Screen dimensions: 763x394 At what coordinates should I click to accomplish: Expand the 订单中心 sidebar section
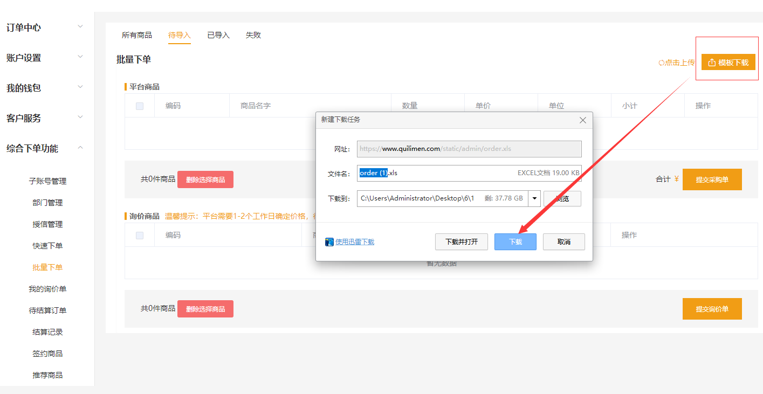[80, 27]
